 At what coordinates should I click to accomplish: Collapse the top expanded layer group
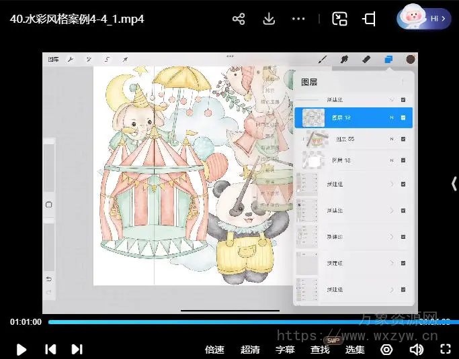(x=391, y=99)
